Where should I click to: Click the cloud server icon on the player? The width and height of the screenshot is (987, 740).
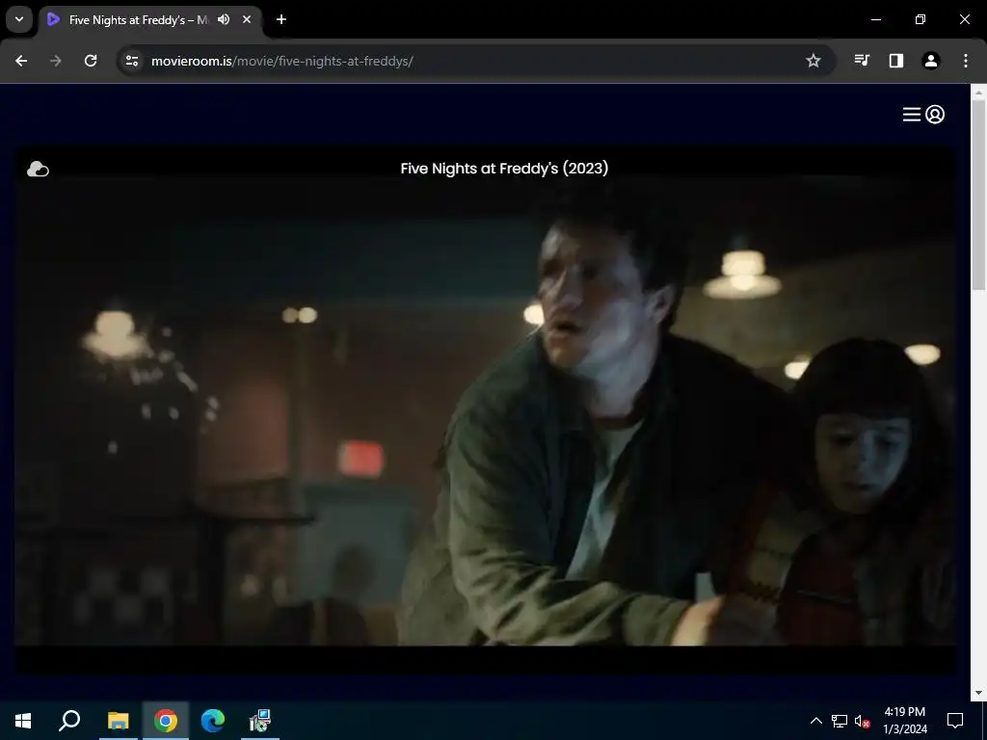pyautogui.click(x=38, y=170)
